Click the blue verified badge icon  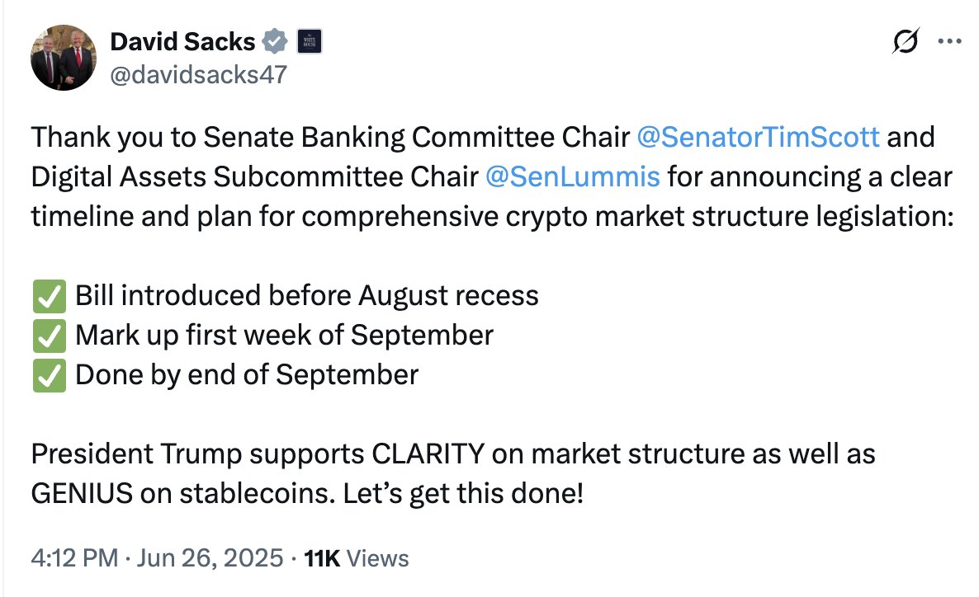pos(275,41)
